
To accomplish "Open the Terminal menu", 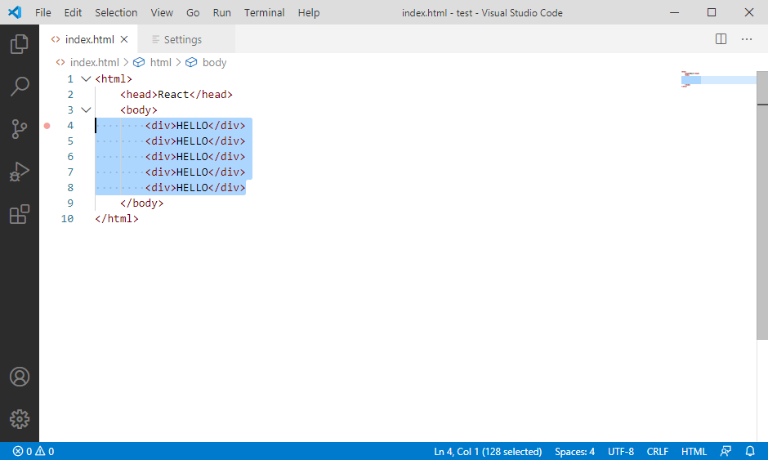I will [x=265, y=13].
